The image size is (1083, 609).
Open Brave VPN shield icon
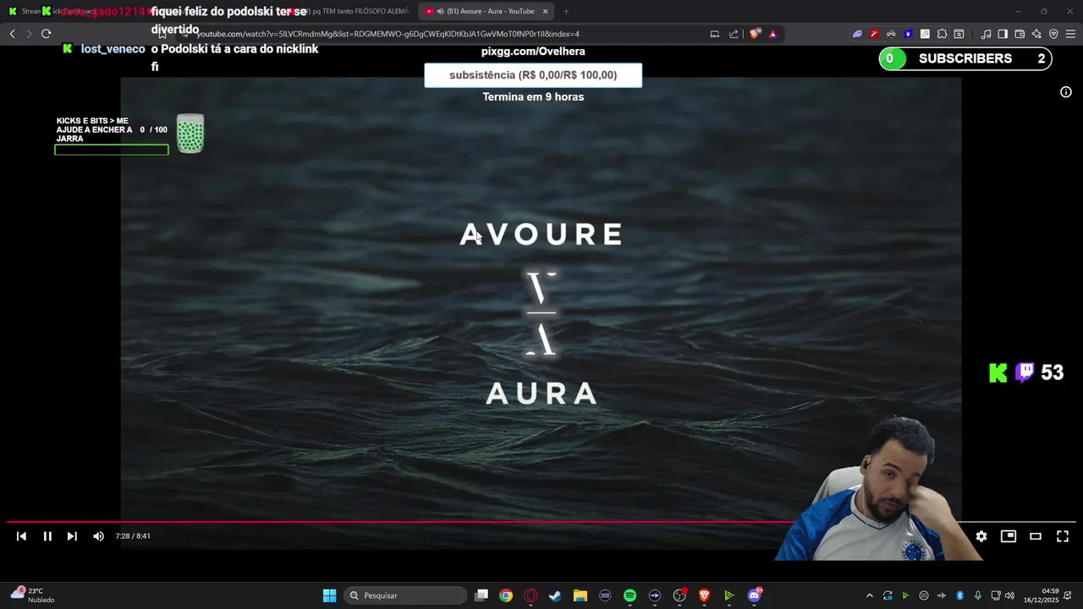point(1053,34)
